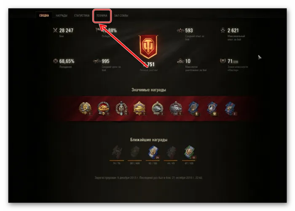Click the max destroyed tanks icon
The width and height of the screenshot is (295, 211).
click(x=180, y=61)
